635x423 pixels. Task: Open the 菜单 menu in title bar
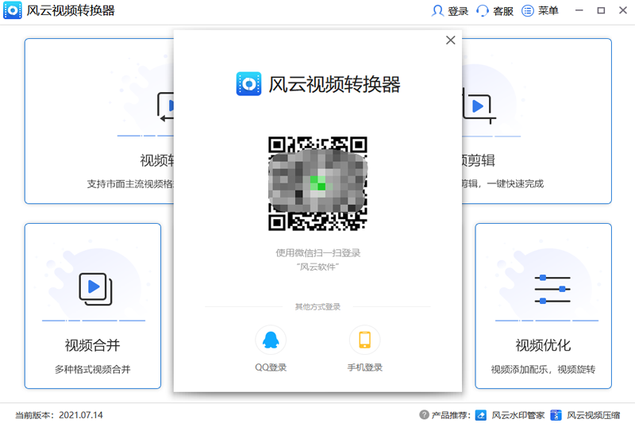pos(540,11)
